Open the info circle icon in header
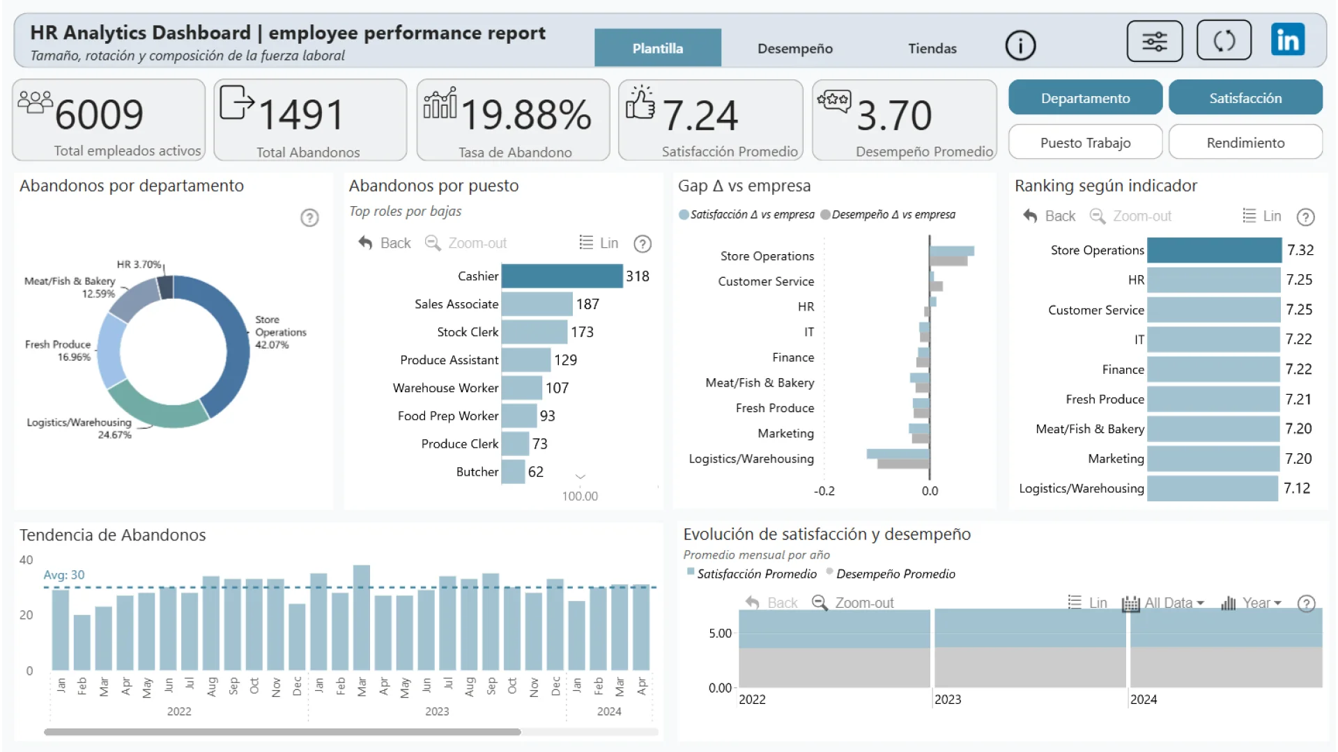The width and height of the screenshot is (1338, 752). (1020, 46)
